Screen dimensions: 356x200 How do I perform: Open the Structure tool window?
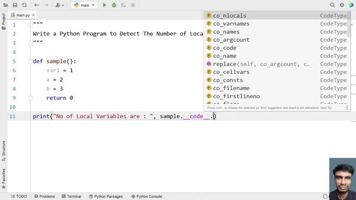(x=4, y=151)
